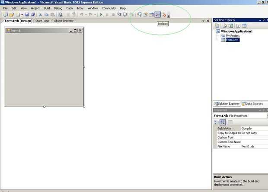This screenshot has width=268, height=192.
Task: Switch to the Data Sources panel tab
Action: tap(252, 104)
